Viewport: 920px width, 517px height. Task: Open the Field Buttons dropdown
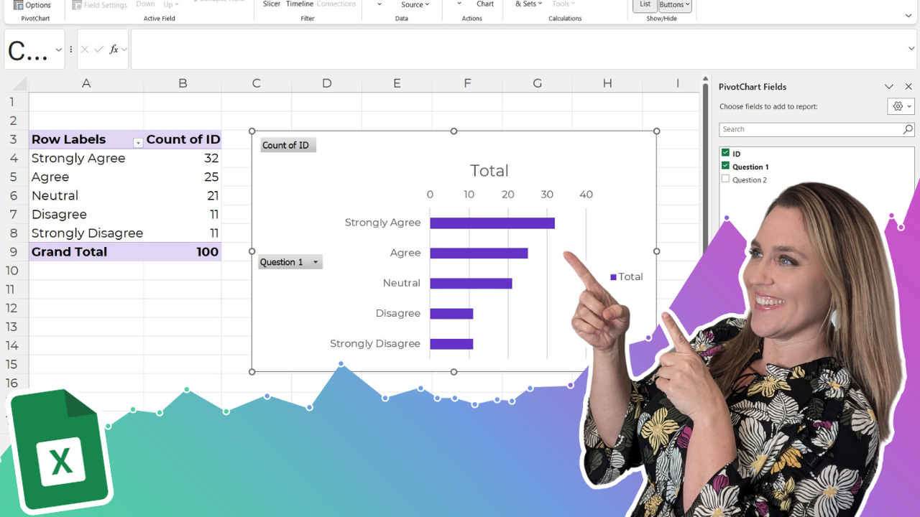[675, 5]
